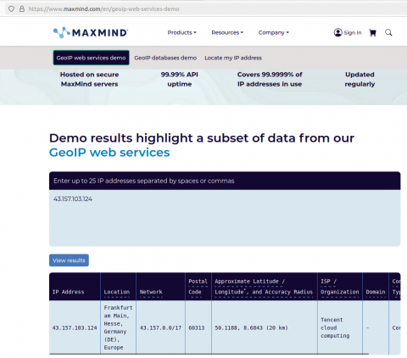Click Covers 99.9999% of IP addresses text
Image resolution: width=407 pixels, height=358 pixels.
[270, 79]
